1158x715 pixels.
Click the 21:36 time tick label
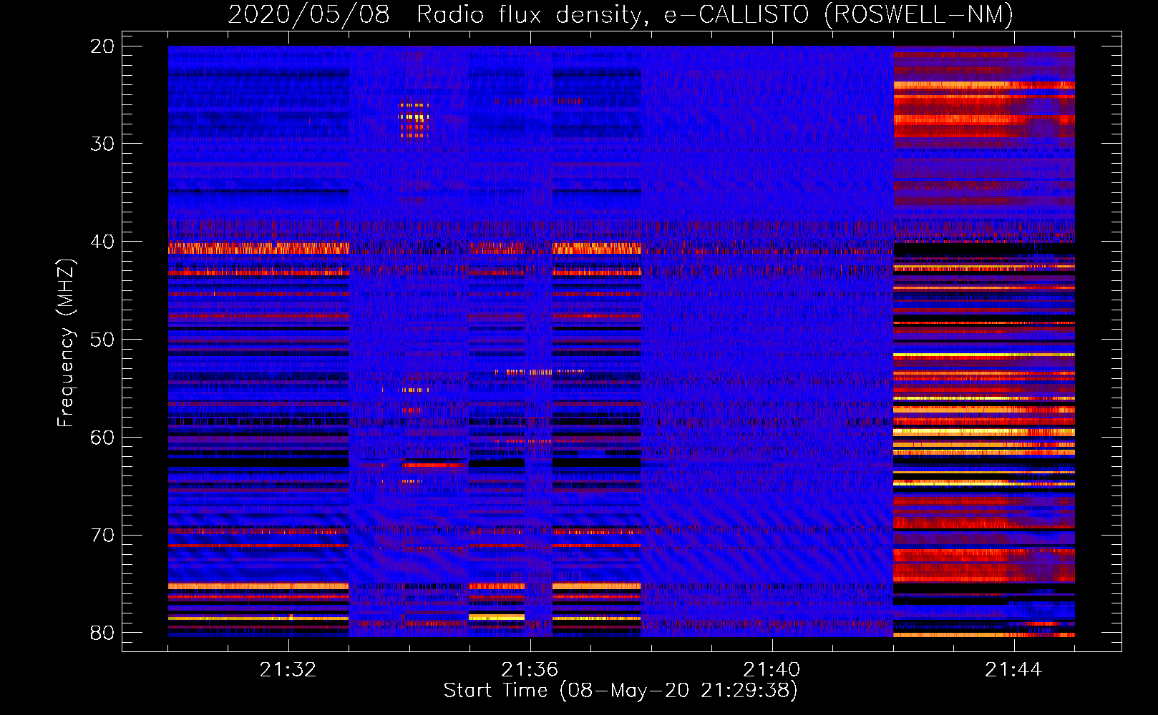click(530, 670)
